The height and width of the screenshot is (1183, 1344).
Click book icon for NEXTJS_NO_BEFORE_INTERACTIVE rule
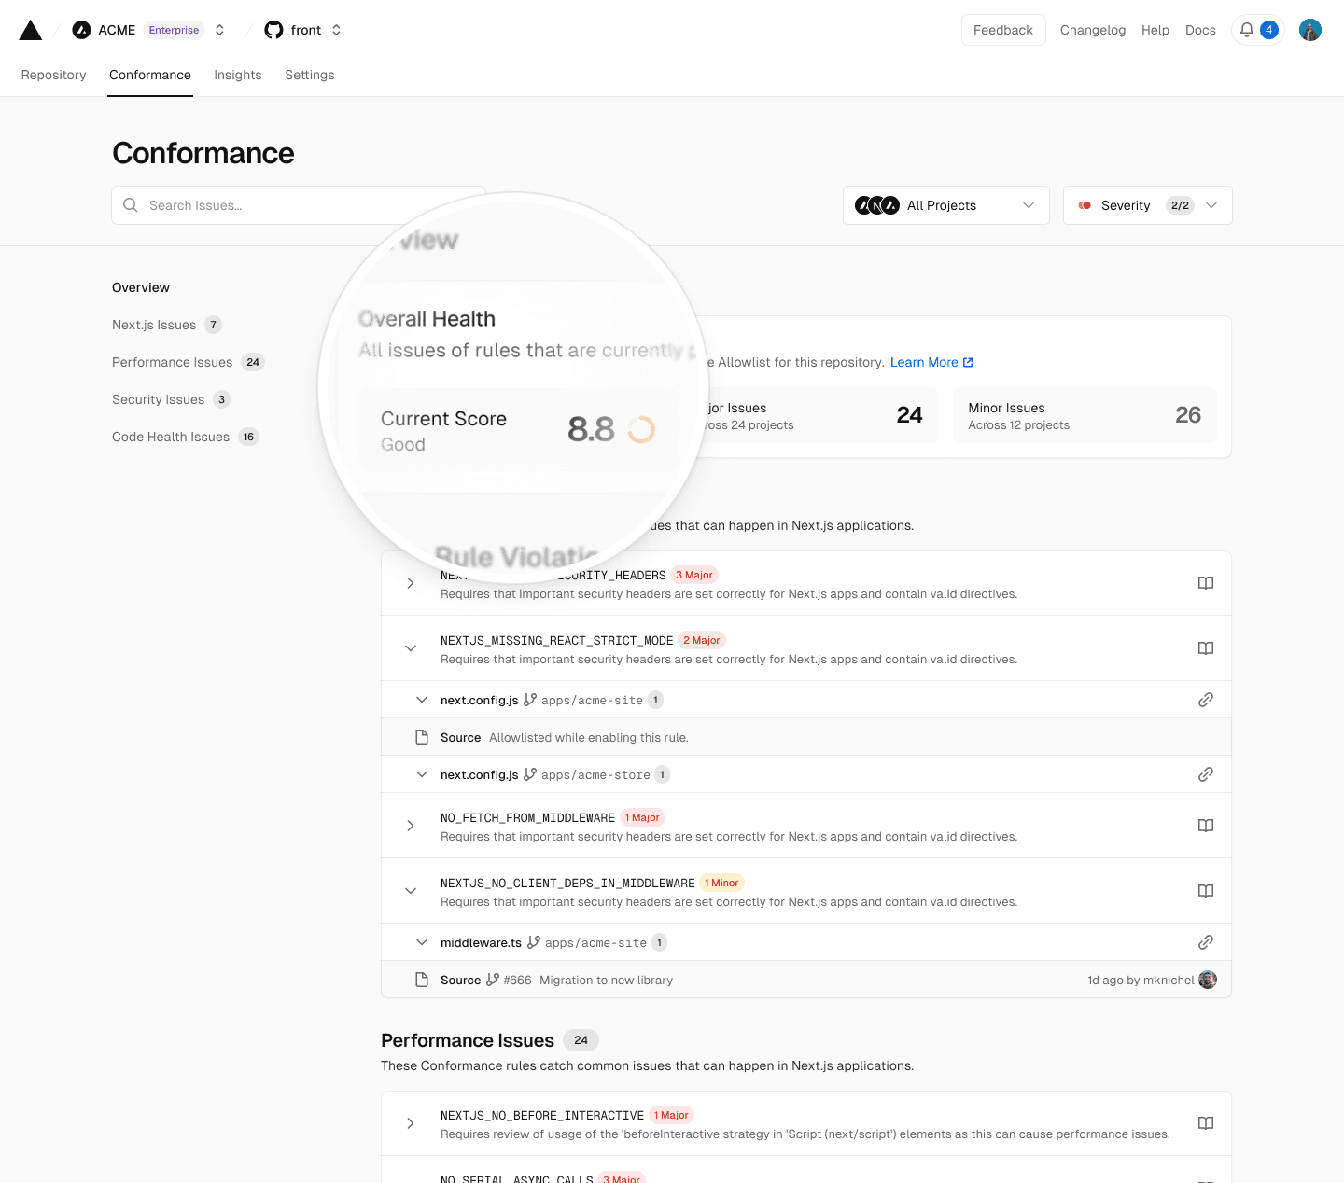pyautogui.click(x=1205, y=1123)
